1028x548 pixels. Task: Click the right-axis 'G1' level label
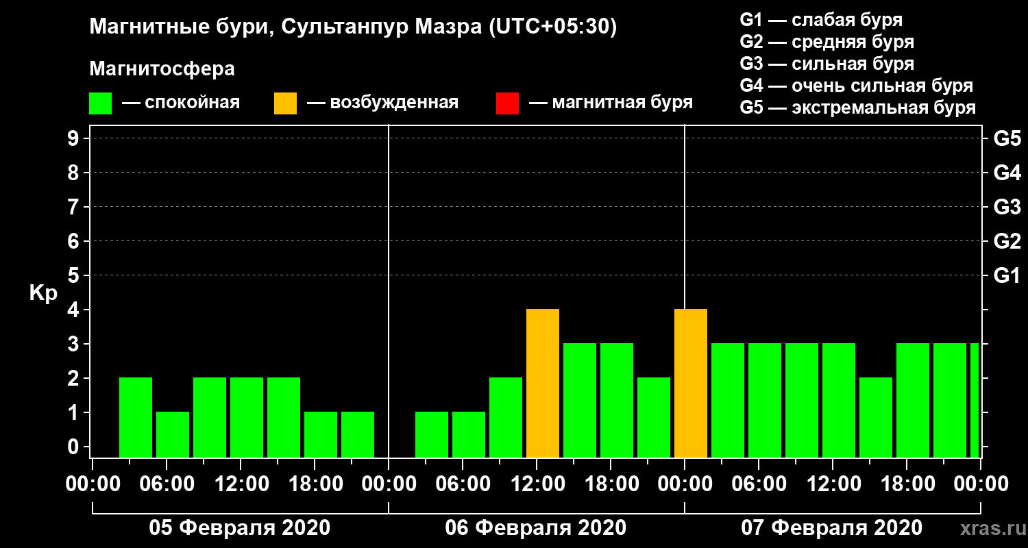click(1007, 275)
